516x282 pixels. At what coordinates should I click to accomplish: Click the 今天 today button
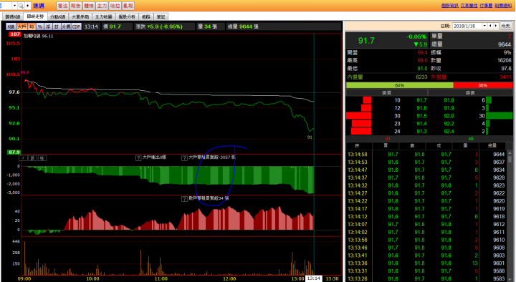(505, 26)
